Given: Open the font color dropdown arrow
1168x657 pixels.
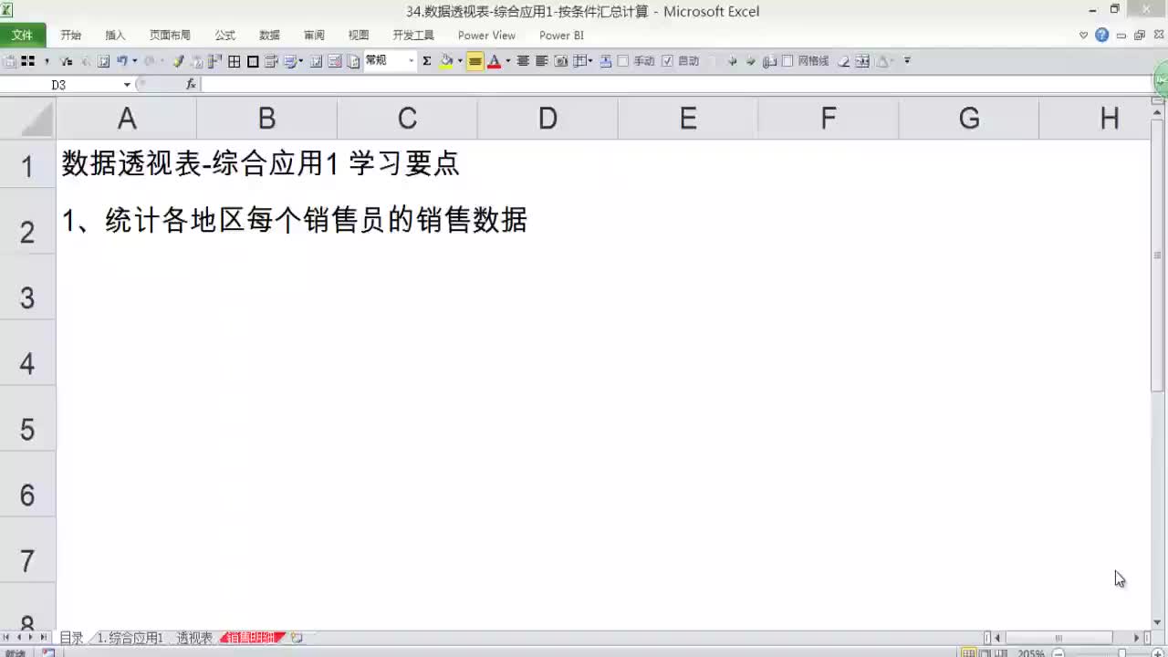Looking at the screenshot, I should click(507, 61).
